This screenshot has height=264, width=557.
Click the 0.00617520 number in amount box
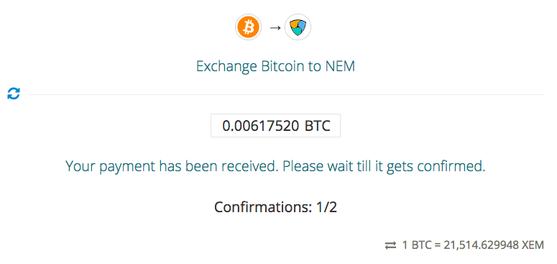(x=260, y=126)
